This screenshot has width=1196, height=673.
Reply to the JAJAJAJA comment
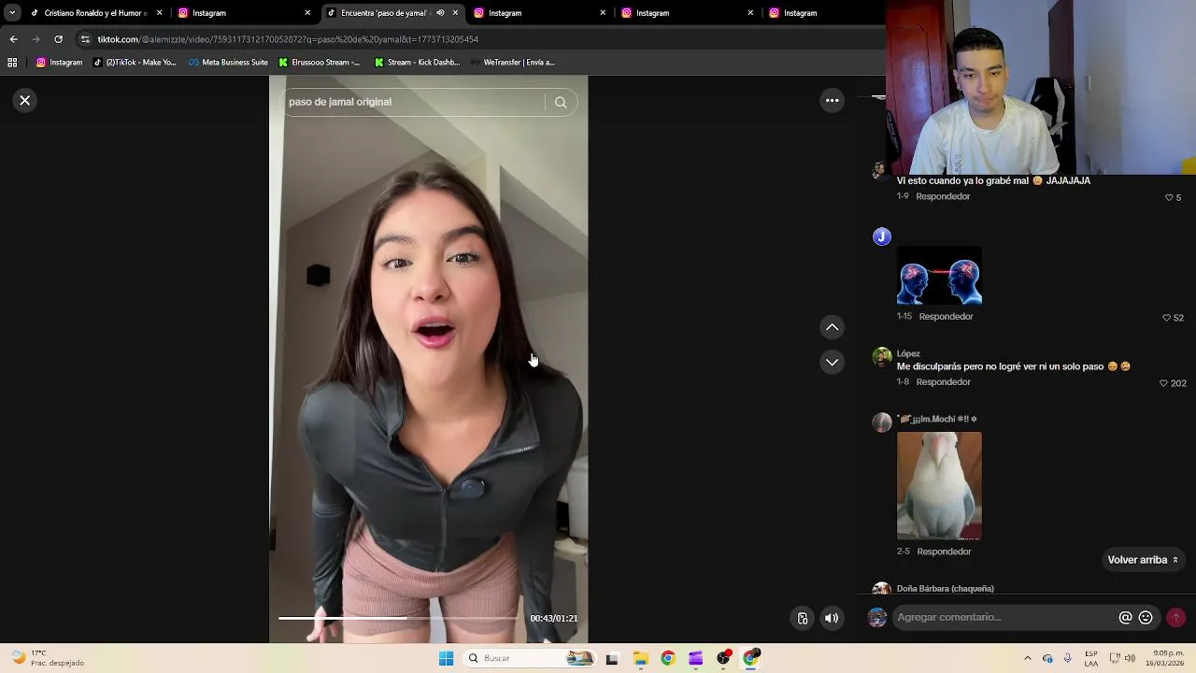(x=943, y=196)
